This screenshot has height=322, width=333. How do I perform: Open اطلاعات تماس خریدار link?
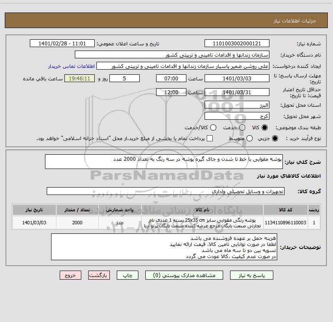click(x=71, y=66)
